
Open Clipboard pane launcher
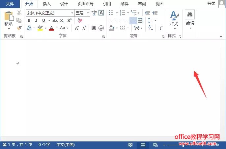21,37
